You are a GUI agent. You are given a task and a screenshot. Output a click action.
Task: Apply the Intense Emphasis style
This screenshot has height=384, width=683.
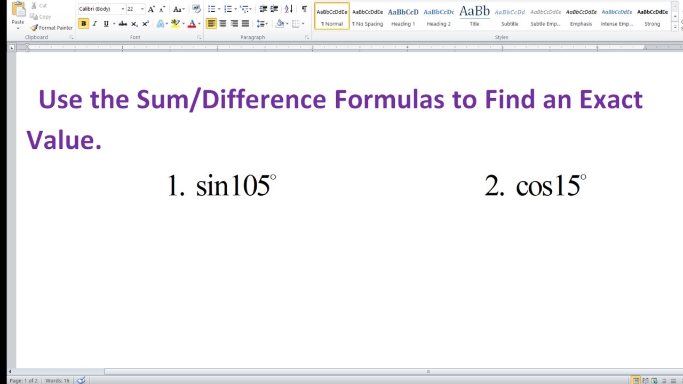click(617, 17)
